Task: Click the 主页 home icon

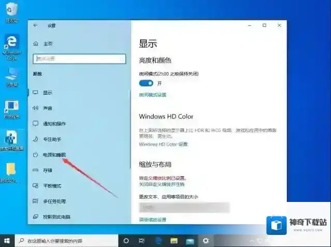Action: [x=36, y=43]
